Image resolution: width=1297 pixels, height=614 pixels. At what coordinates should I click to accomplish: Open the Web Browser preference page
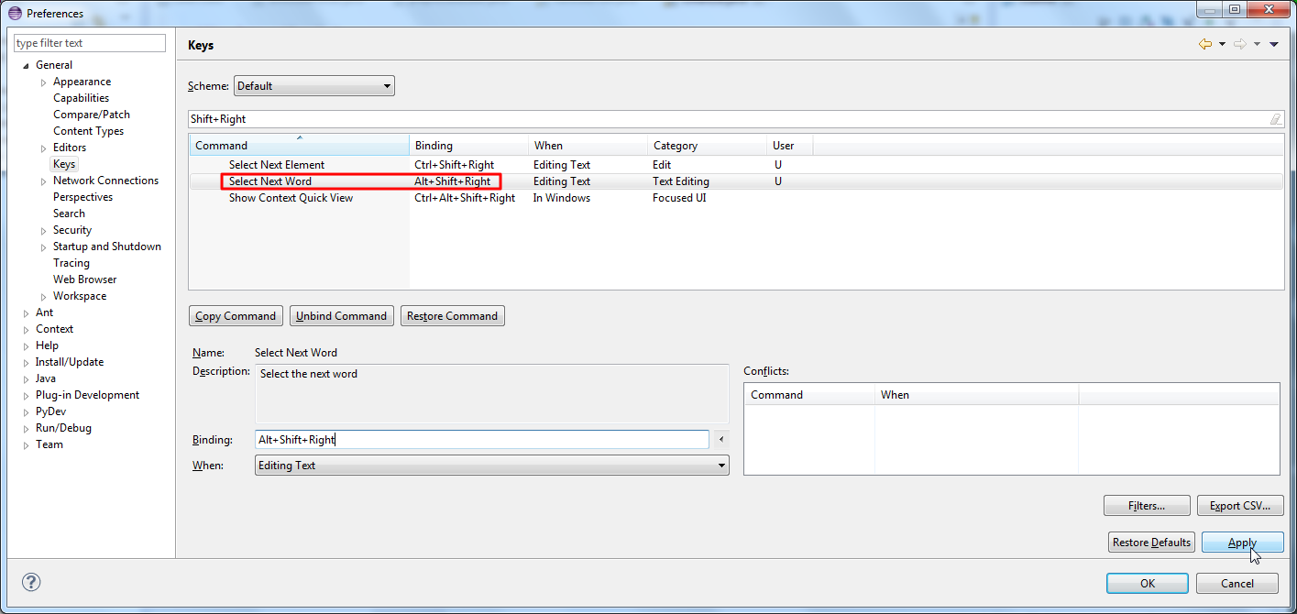84,280
